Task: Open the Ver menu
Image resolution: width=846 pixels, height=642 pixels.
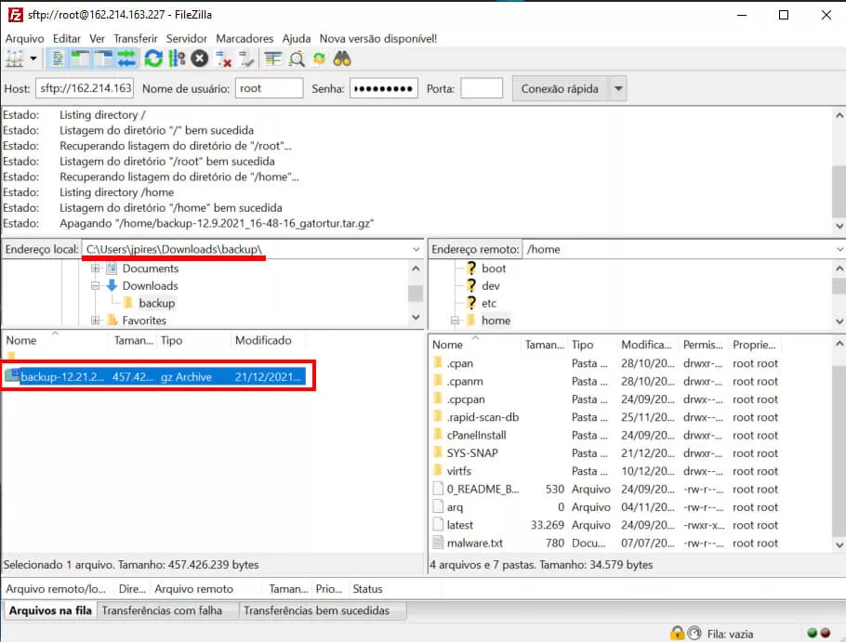Action: 97,38
